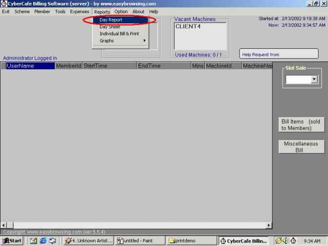This screenshot has width=328, height=246.
Task: Switch to untitled - Paint taskbar button
Action: (140, 241)
